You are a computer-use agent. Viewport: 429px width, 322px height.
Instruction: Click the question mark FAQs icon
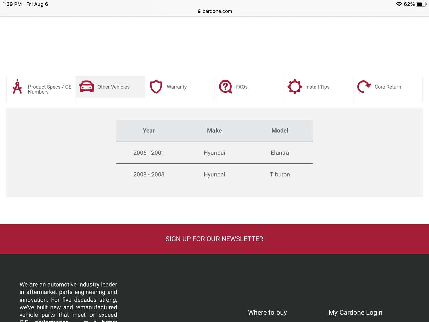click(x=225, y=87)
